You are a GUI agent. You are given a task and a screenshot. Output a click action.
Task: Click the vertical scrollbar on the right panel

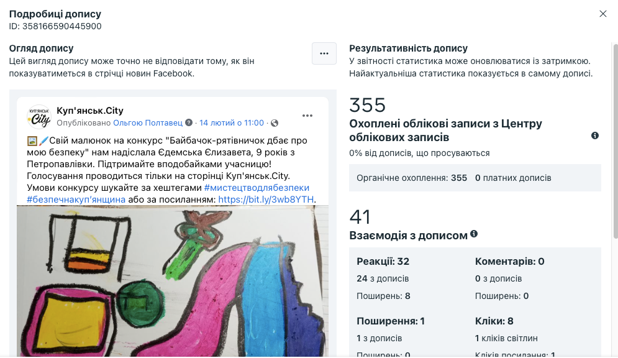click(x=616, y=140)
